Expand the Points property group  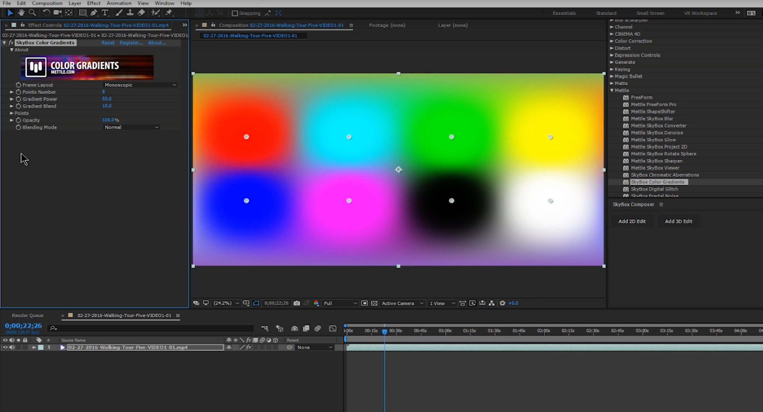(12, 113)
